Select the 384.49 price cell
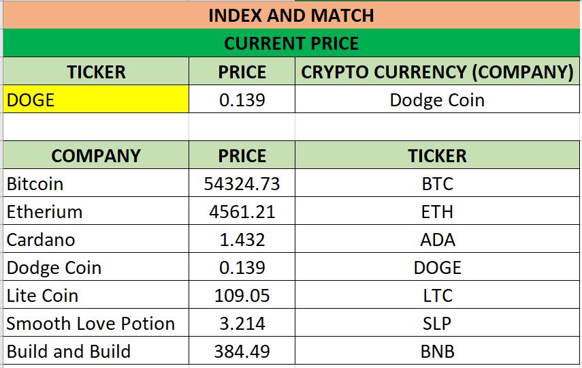This screenshot has width=582, height=368. (x=242, y=352)
